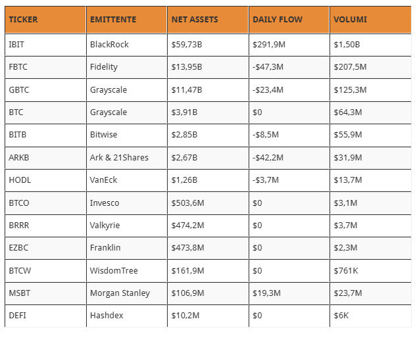Viewport: 417px width, 338px height.
Task: Click the DAILY FLOW column header
Action: (x=289, y=20)
